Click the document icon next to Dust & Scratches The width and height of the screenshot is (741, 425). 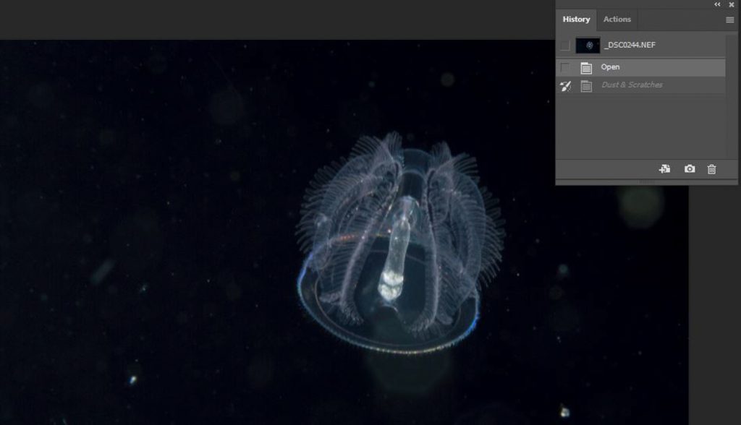(x=588, y=85)
